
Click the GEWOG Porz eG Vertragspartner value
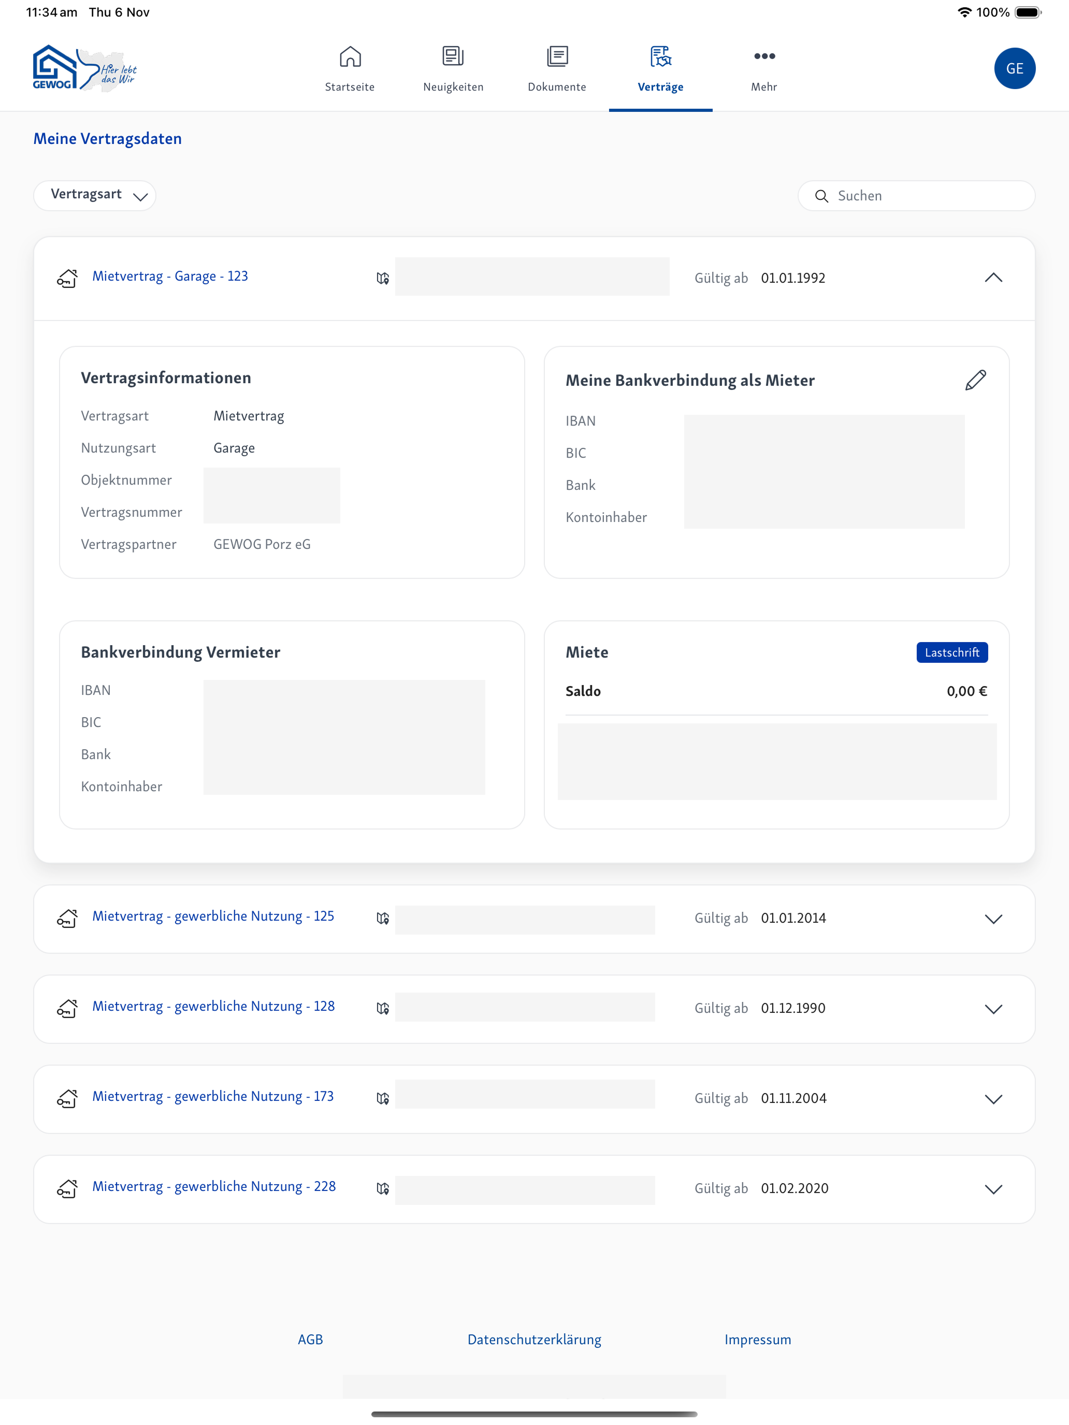[262, 544]
